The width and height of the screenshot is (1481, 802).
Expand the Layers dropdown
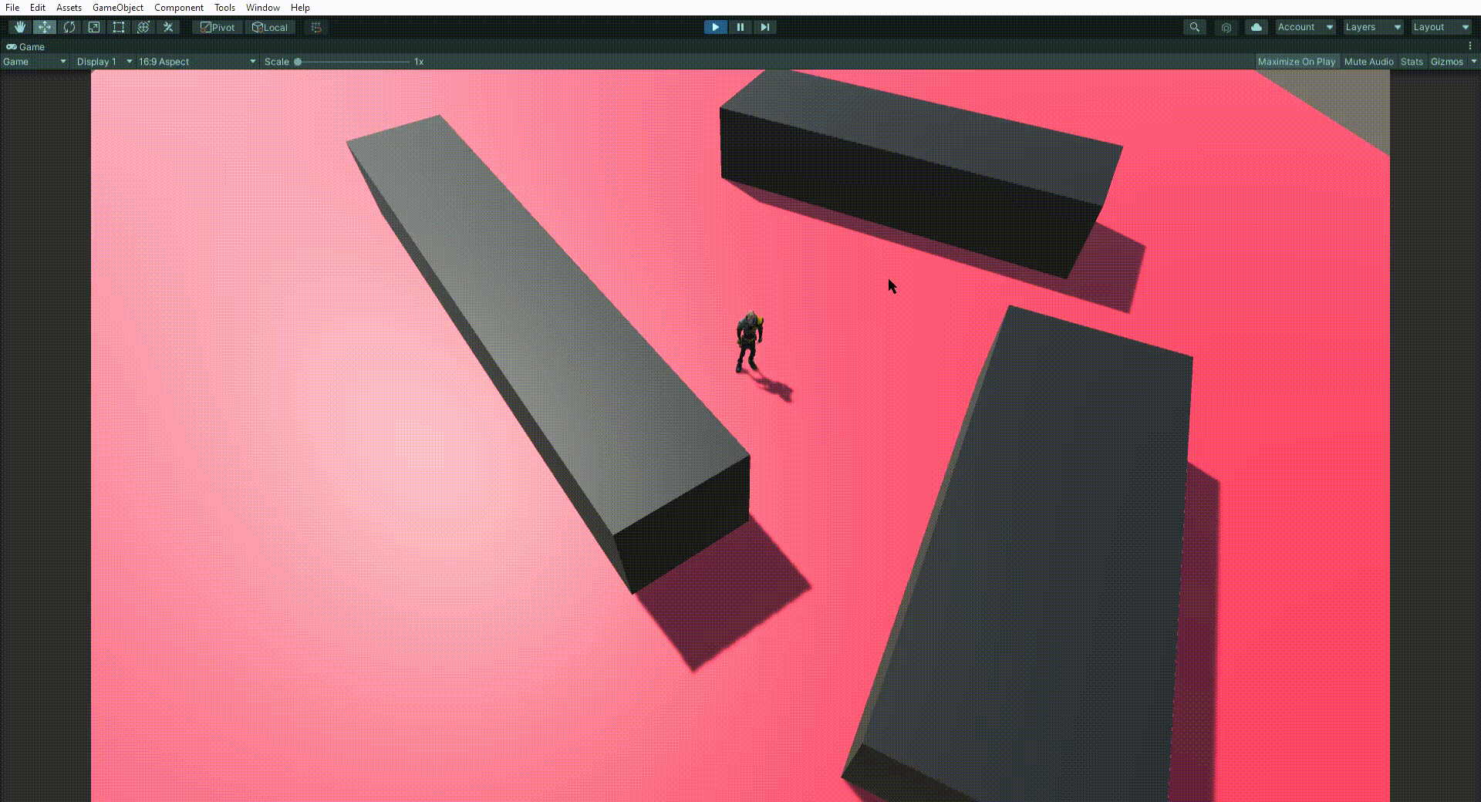point(1373,27)
